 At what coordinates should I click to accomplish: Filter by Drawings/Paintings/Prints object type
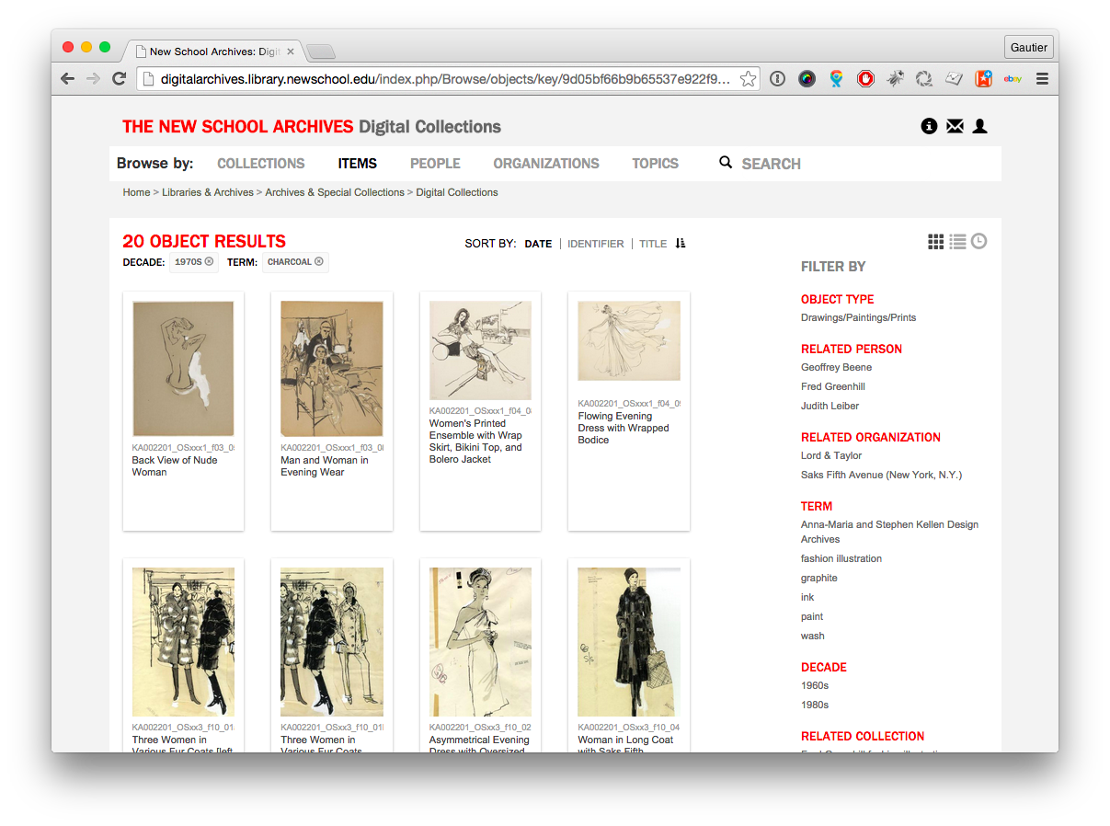859,317
